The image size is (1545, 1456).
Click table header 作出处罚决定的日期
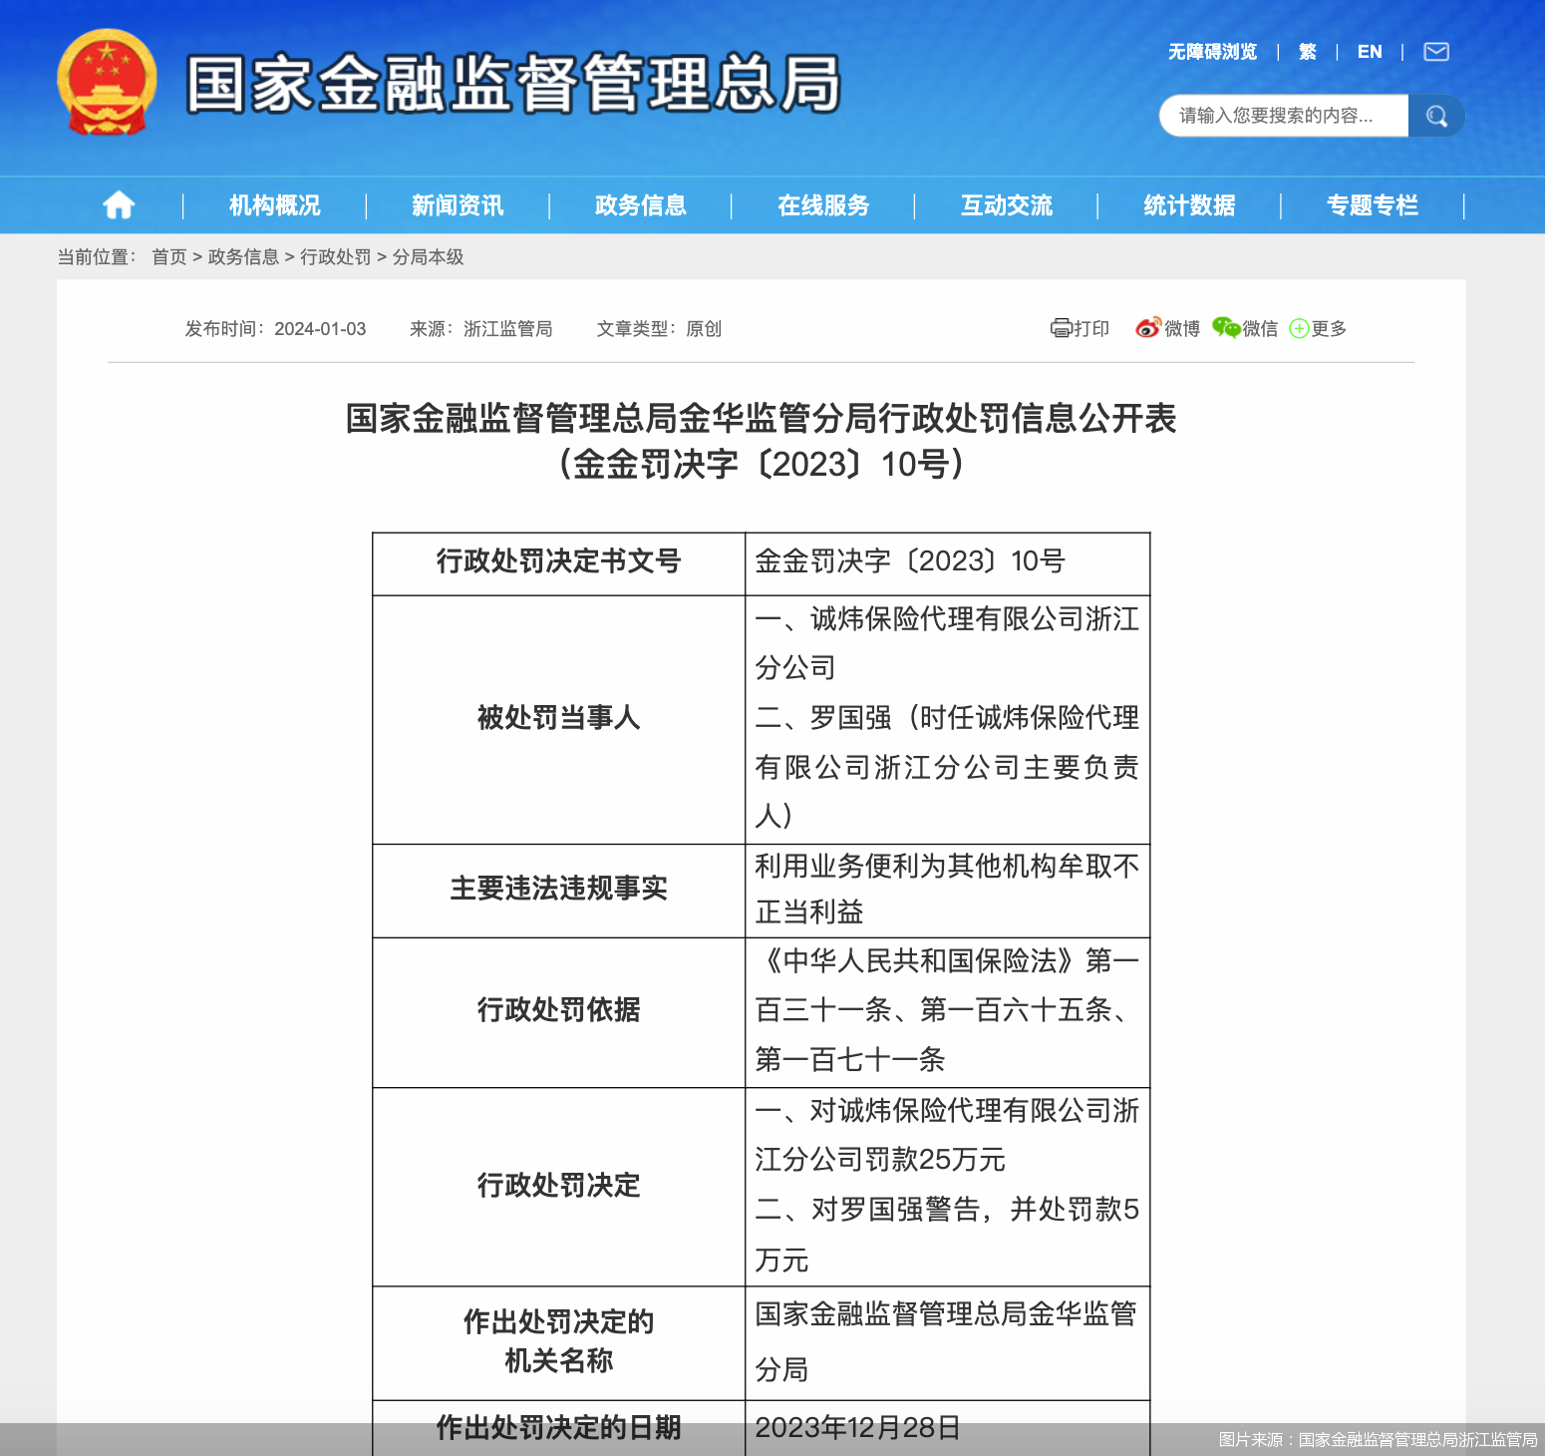tap(558, 1428)
